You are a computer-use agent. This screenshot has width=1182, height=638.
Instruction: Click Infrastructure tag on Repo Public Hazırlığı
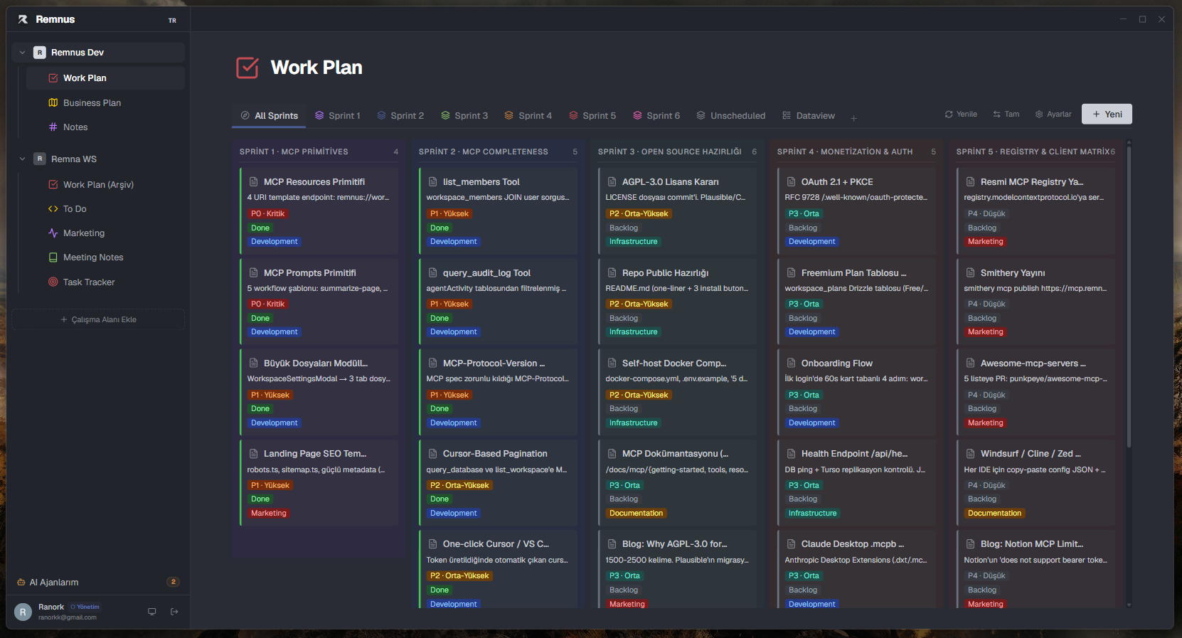point(634,332)
